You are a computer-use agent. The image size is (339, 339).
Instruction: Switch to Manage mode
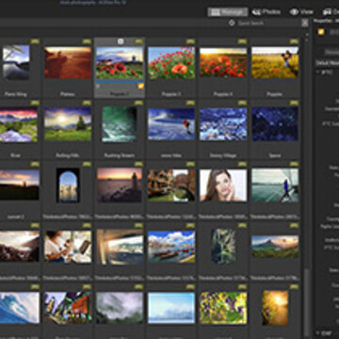click(228, 12)
